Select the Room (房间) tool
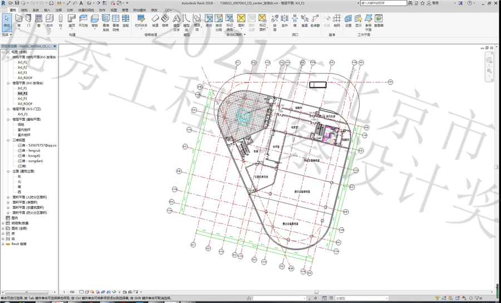This screenshot has height=303, width=501. (209, 21)
